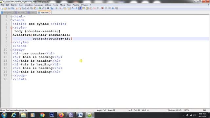This screenshot has height=118, width=210.
Task: Click the Ln : 7 Col : 30 status field
Action: [x=134, y=110]
